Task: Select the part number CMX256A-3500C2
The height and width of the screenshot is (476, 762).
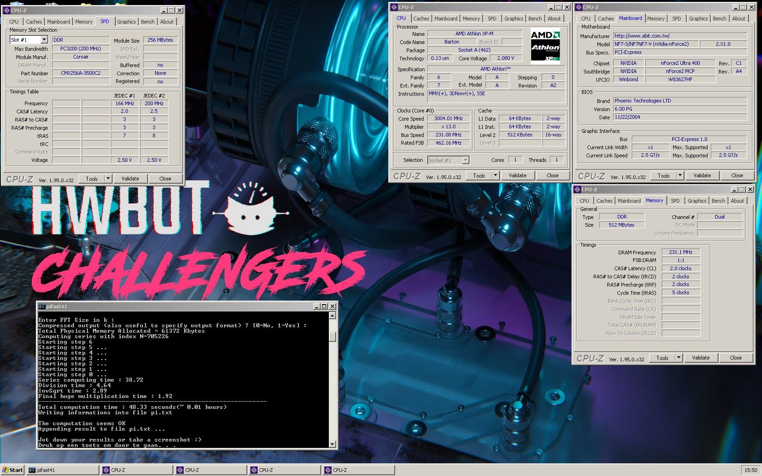Action: tap(81, 73)
